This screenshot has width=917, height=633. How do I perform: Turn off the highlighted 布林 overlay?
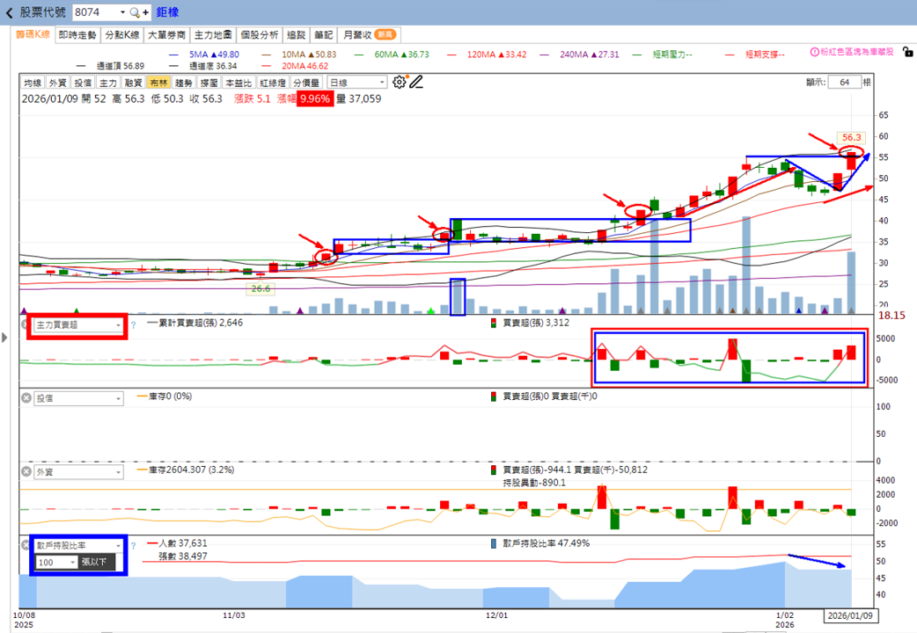(x=158, y=83)
